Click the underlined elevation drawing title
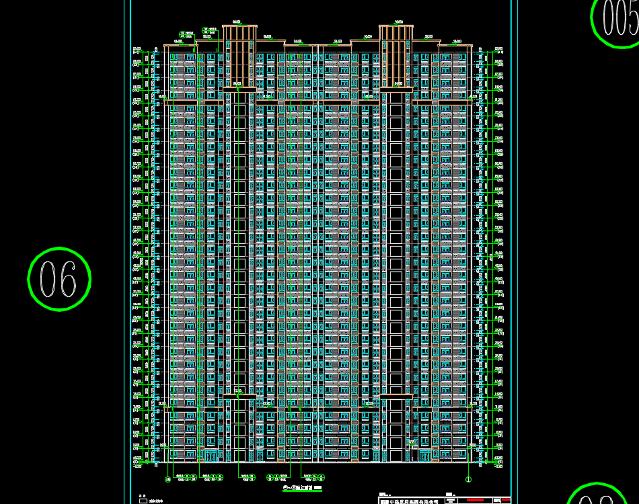The width and height of the screenshot is (639, 504). tap(302, 488)
